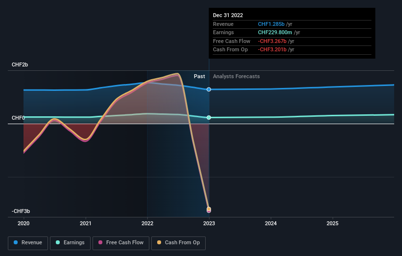
Task: Toggle the Cash From Op series in the legend
Action: pos(178,243)
